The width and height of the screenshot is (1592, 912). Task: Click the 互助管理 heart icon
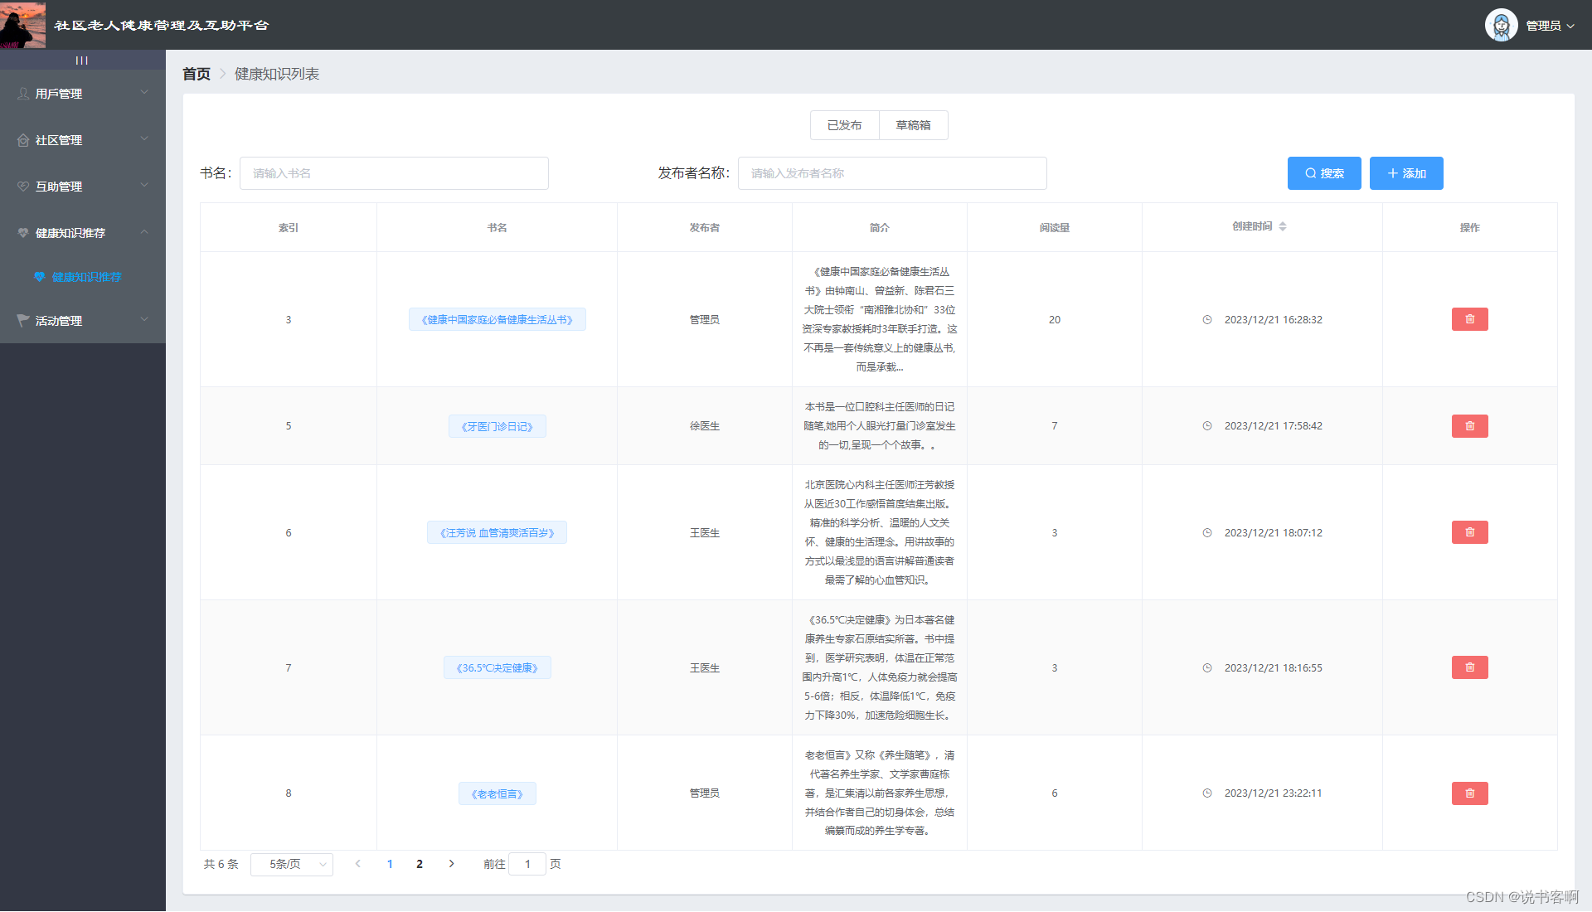23,187
